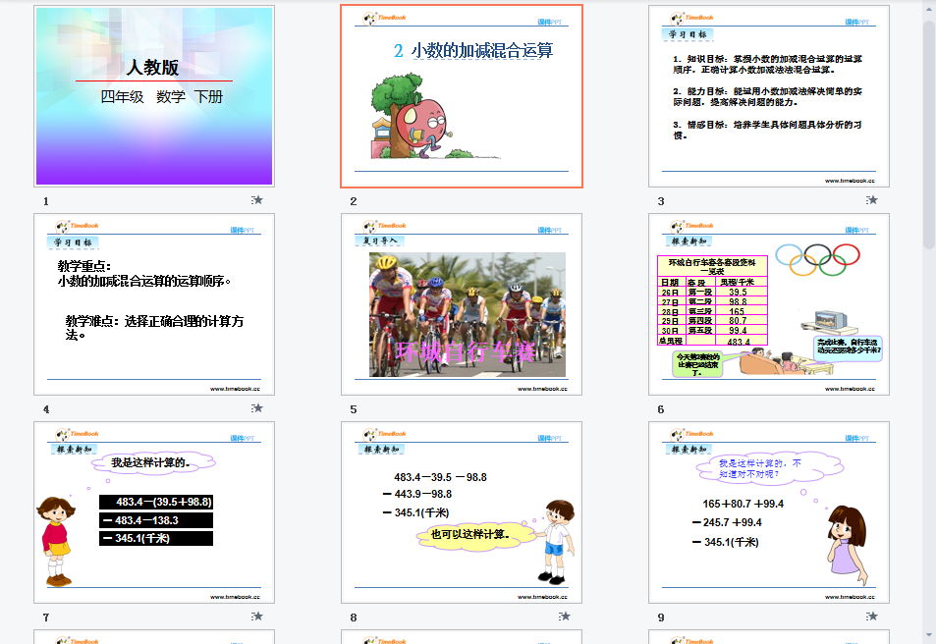Click the animation star icon under slide 7

tap(257, 617)
